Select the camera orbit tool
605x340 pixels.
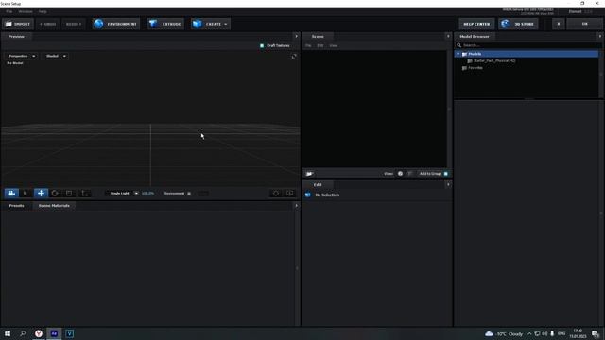click(11, 193)
